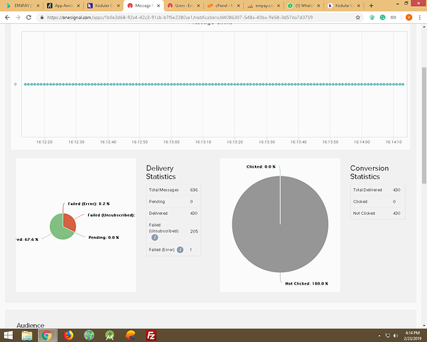Click the green Delivered pie slice
This screenshot has height=342, width=427.
(59, 231)
